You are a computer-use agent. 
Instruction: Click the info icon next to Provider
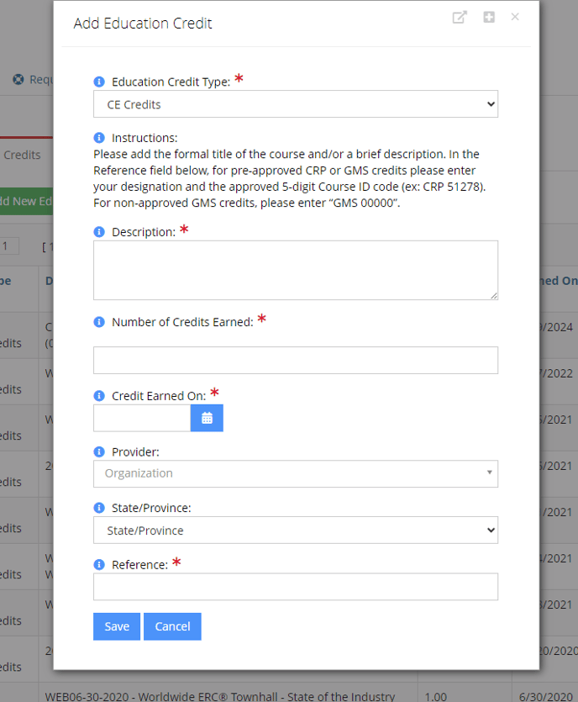(x=99, y=452)
